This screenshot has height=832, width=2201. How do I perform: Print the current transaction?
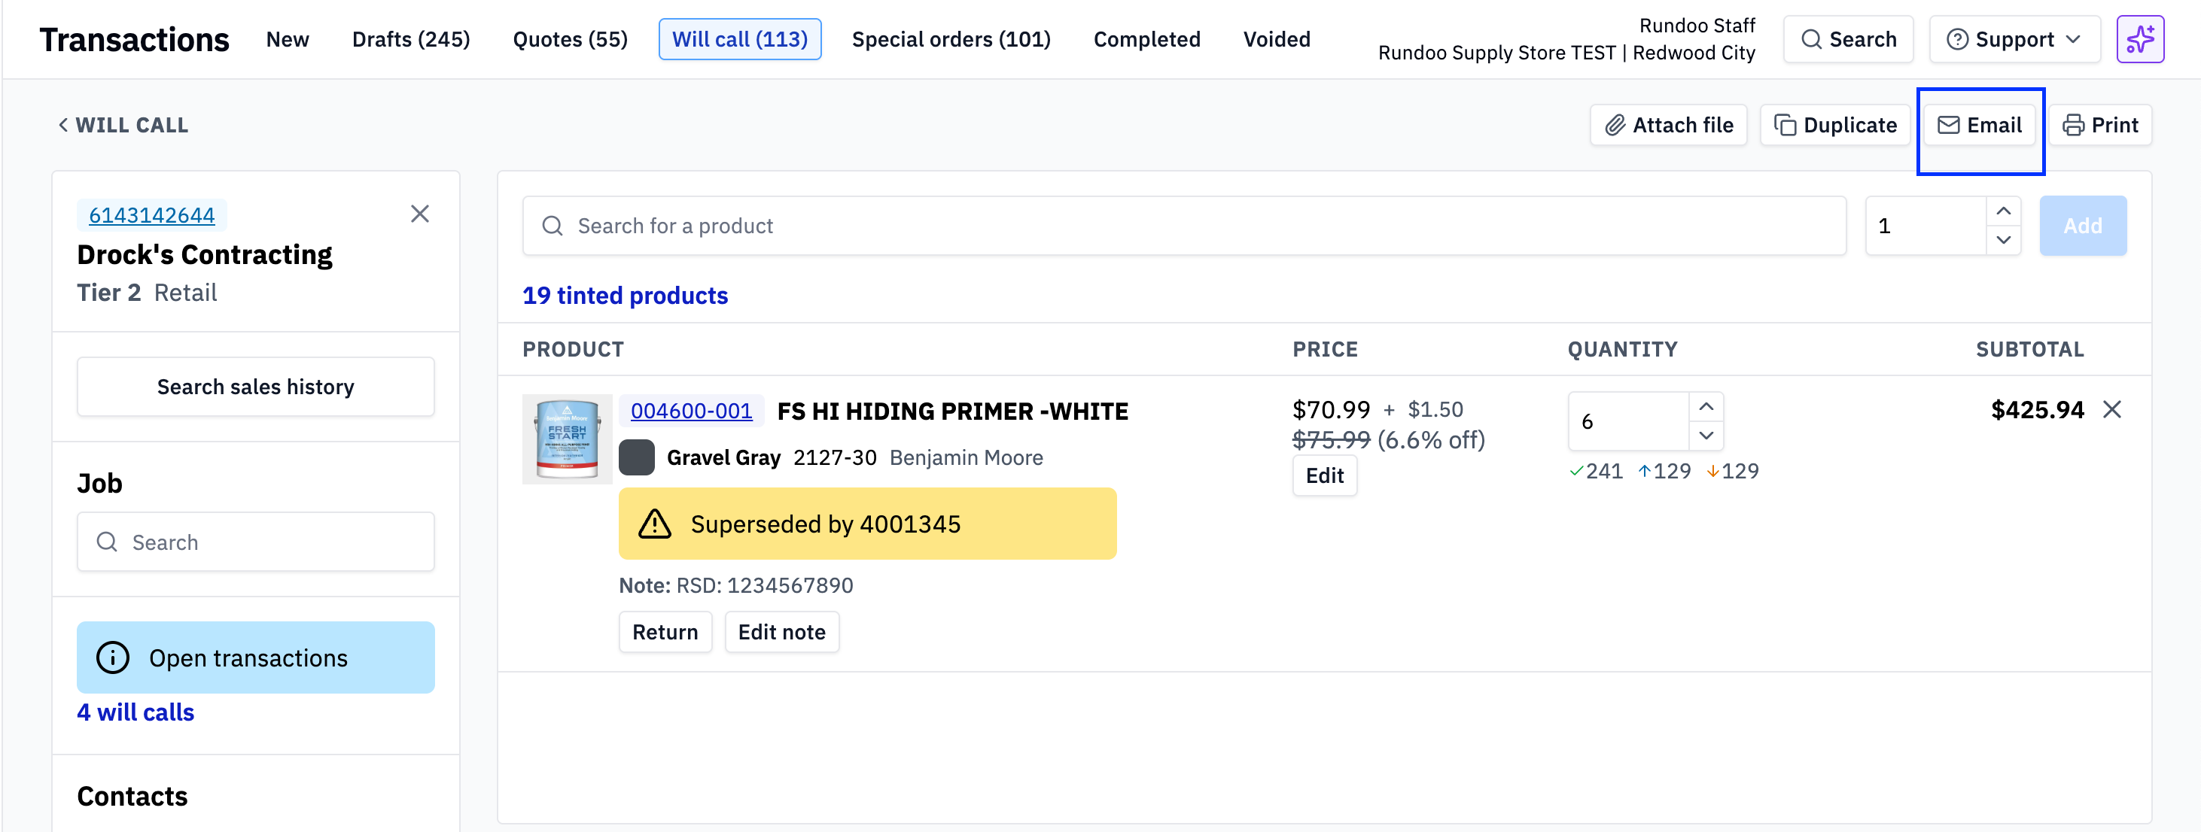(x=2099, y=126)
